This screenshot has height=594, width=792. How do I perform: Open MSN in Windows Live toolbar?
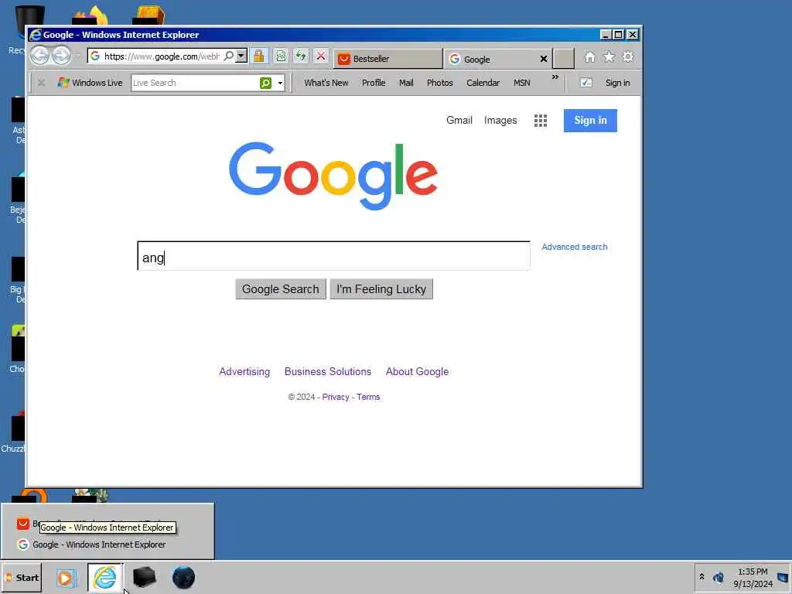click(522, 83)
